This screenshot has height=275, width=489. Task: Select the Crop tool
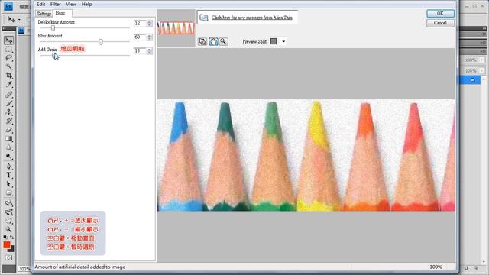coord(8,76)
